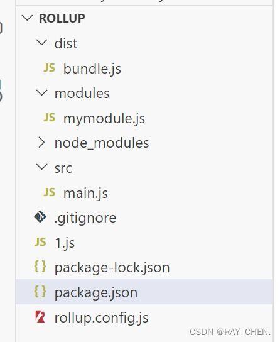Collapse the modules folder chevron
Screen dimensions: 280x342
pyautogui.click(x=42, y=92)
